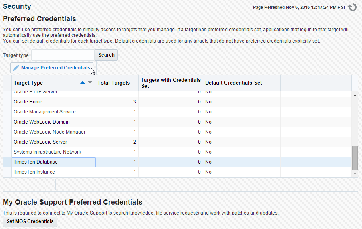Select Oracle Management Service row
Image resolution: width=362 pixels, height=229 pixels.
(x=44, y=112)
